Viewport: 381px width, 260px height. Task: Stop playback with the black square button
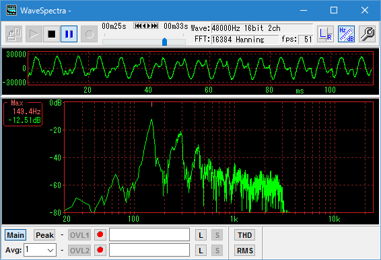pyautogui.click(x=52, y=34)
